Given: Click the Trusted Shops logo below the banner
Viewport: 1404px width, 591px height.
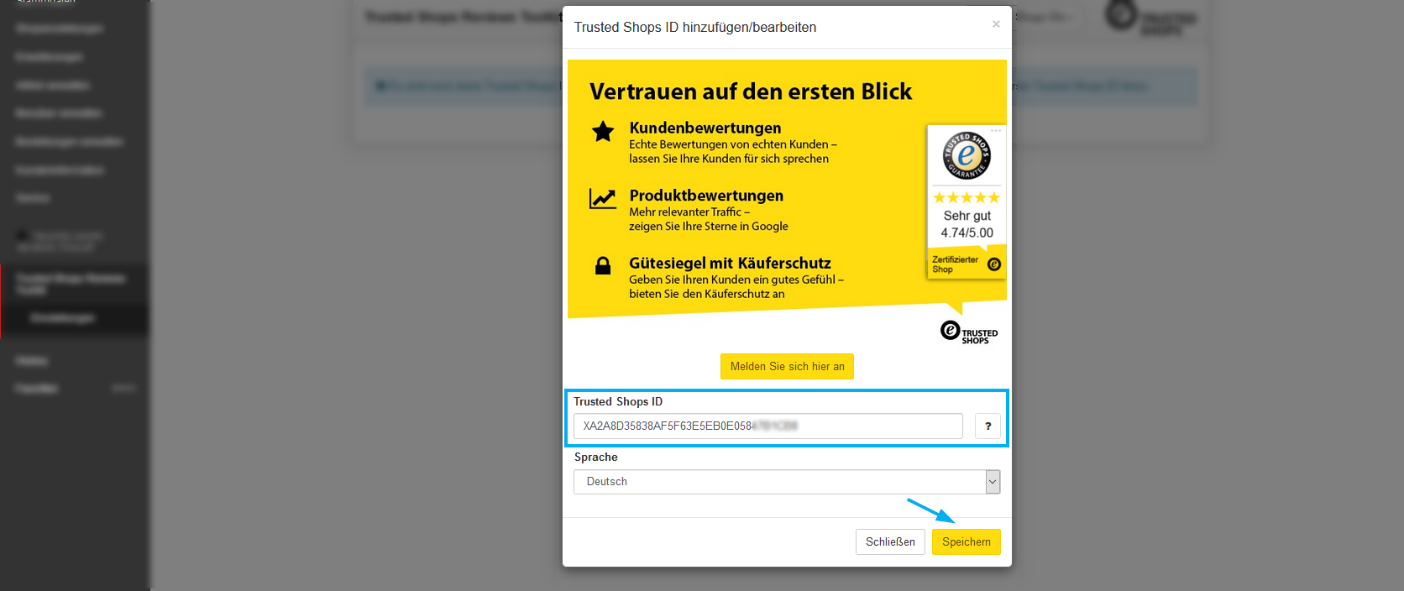Looking at the screenshot, I should (x=969, y=332).
